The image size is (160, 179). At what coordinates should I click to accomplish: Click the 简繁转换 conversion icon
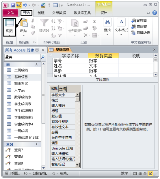click(133, 33)
